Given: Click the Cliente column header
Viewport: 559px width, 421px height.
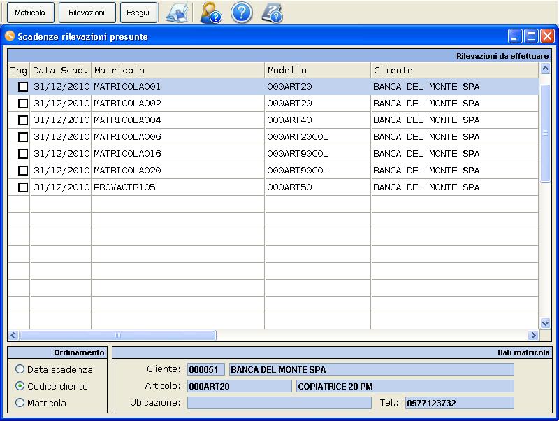Looking at the screenshot, I should point(455,71).
